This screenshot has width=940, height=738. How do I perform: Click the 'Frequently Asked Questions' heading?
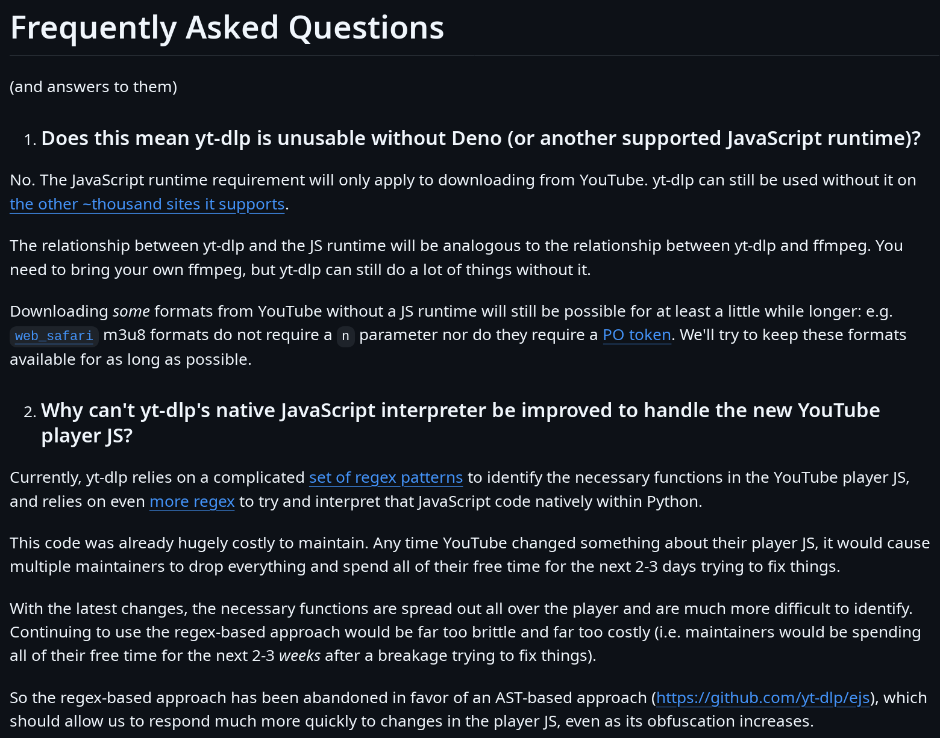(x=227, y=28)
